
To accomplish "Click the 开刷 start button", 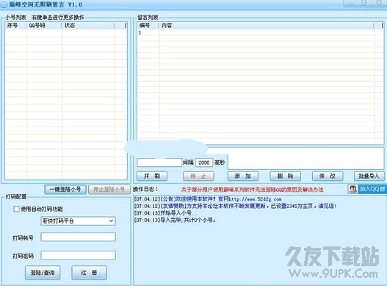I will (x=152, y=176).
